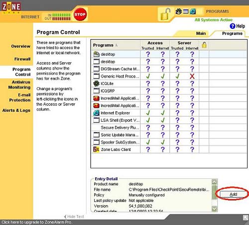Click the restore icon at the bottom-right corner
249x225 pixels.
pyautogui.click(x=246, y=218)
